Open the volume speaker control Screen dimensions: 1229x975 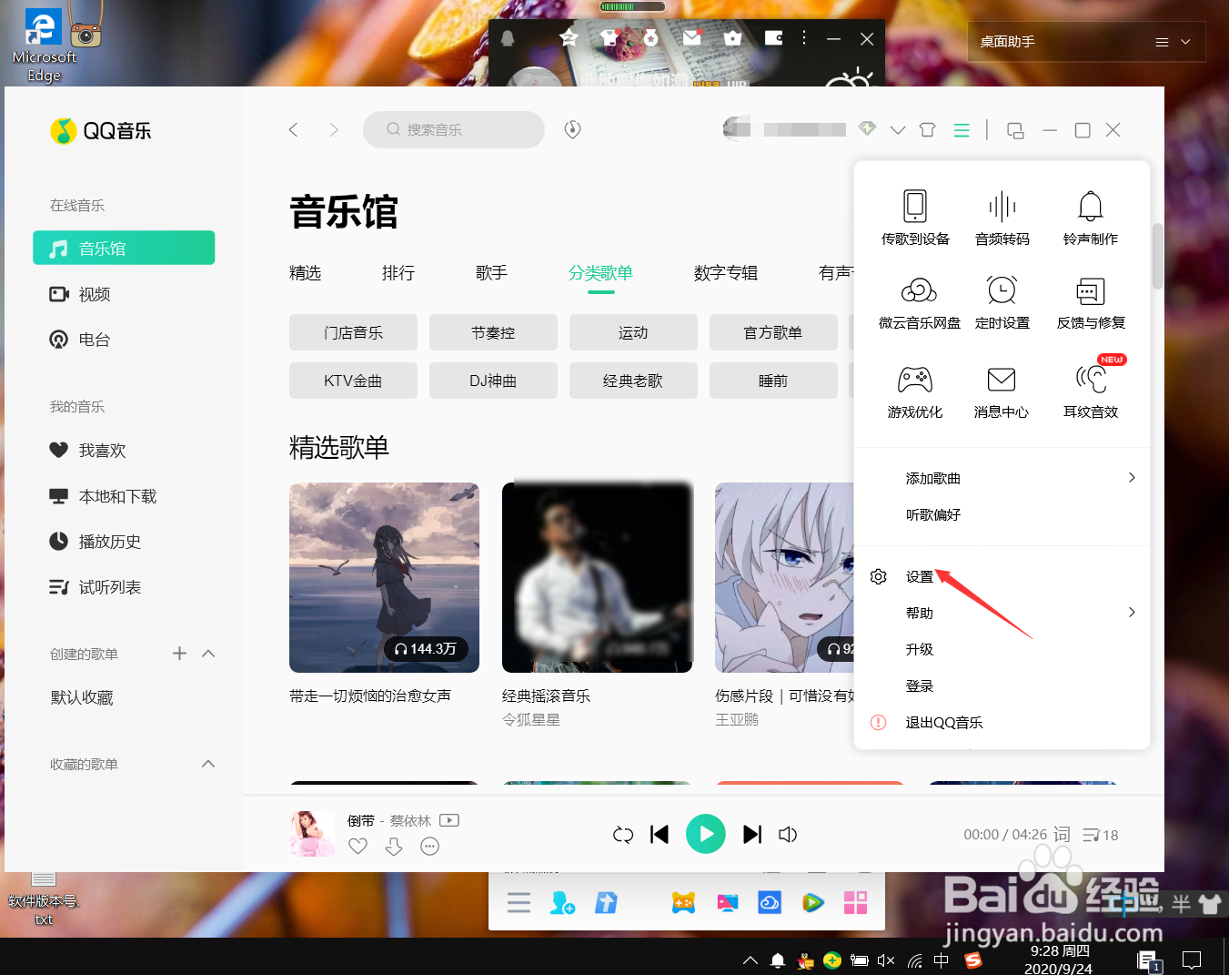(788, 835)
